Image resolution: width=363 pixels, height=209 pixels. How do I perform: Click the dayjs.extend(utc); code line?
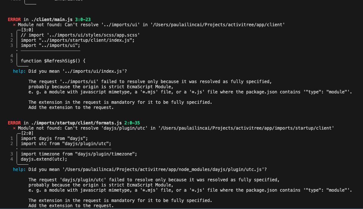point(44,159)
